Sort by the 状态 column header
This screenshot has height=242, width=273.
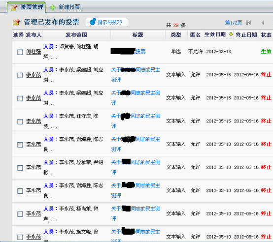coord(266,35)
